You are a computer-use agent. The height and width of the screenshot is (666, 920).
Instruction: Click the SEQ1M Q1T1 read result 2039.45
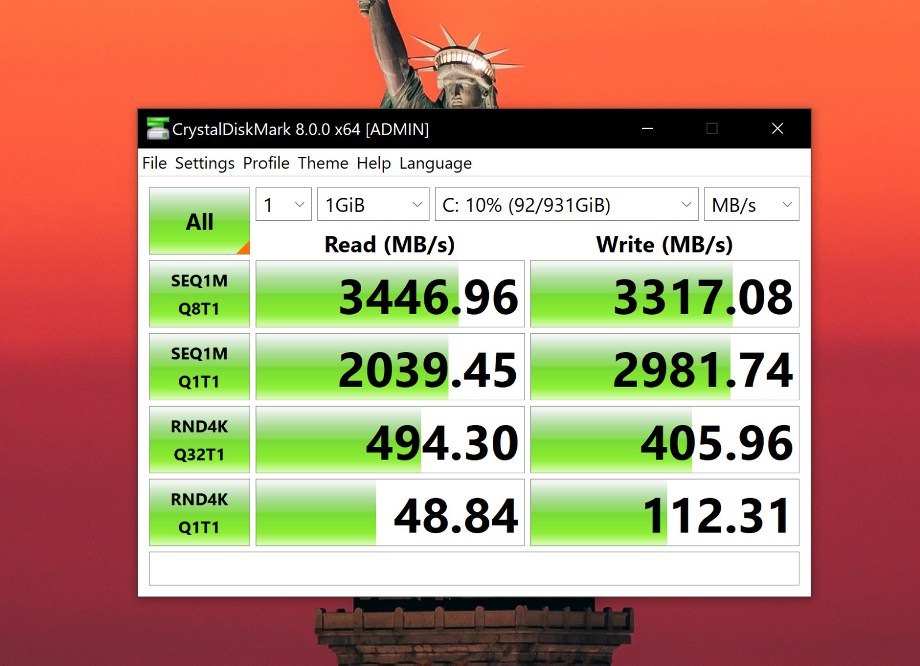coord(390,367)
